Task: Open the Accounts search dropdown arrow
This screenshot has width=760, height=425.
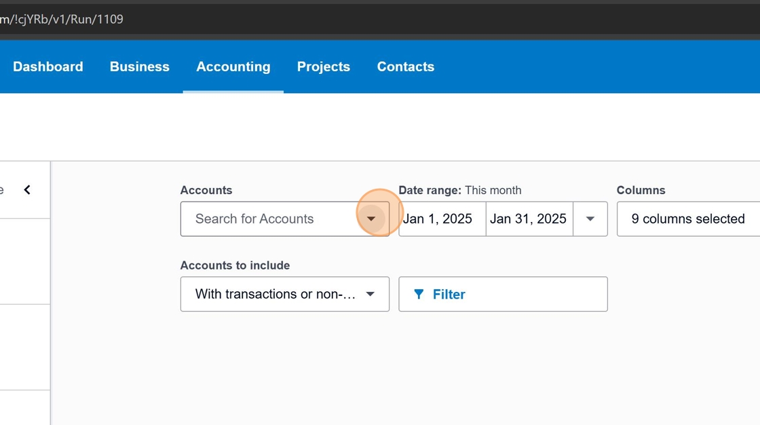Action: pyautogui.click(x=371, y=219)
